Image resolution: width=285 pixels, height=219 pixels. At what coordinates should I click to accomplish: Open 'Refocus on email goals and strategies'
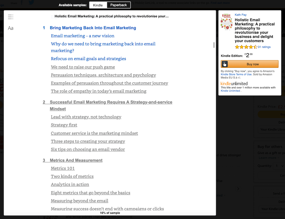pyautogui.click(x=88, y=58)
